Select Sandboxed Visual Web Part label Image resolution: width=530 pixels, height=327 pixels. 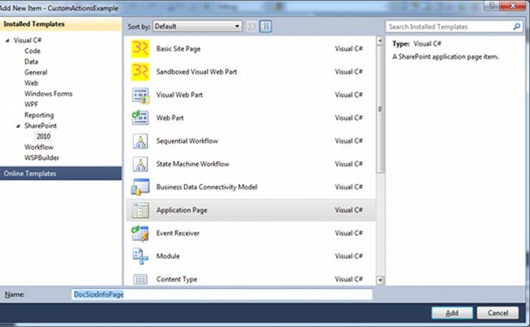click(197, 72)
